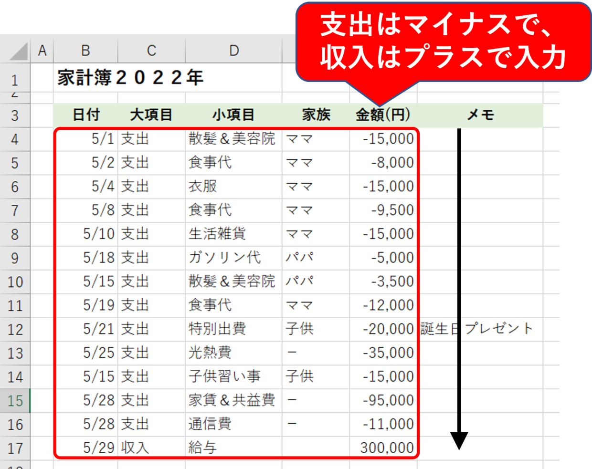The image size is (592, 469).
Task: Select the amount cell -3,500
Action: [383, 281]
